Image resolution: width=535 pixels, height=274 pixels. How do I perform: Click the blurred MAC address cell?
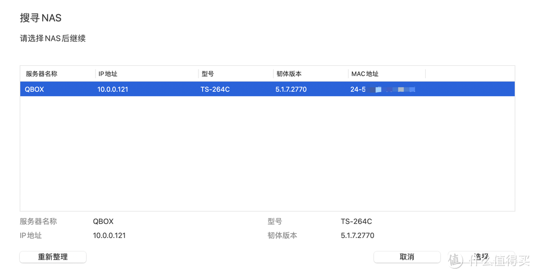pyautogui.click(x=383, y=89)
